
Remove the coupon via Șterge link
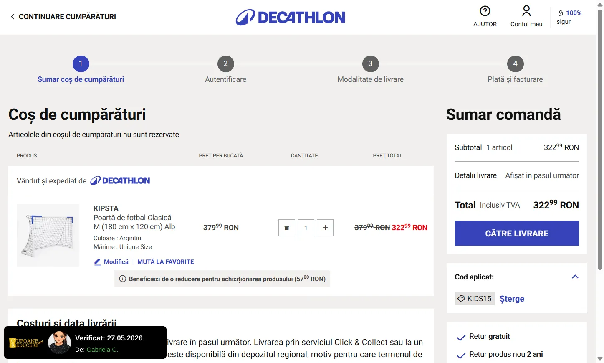(512, 299)
